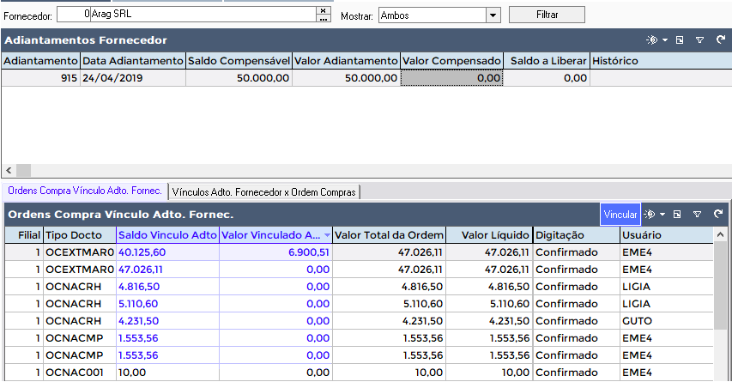Click Valor Líquido cell 4.231,50

(x=489, y=321)
